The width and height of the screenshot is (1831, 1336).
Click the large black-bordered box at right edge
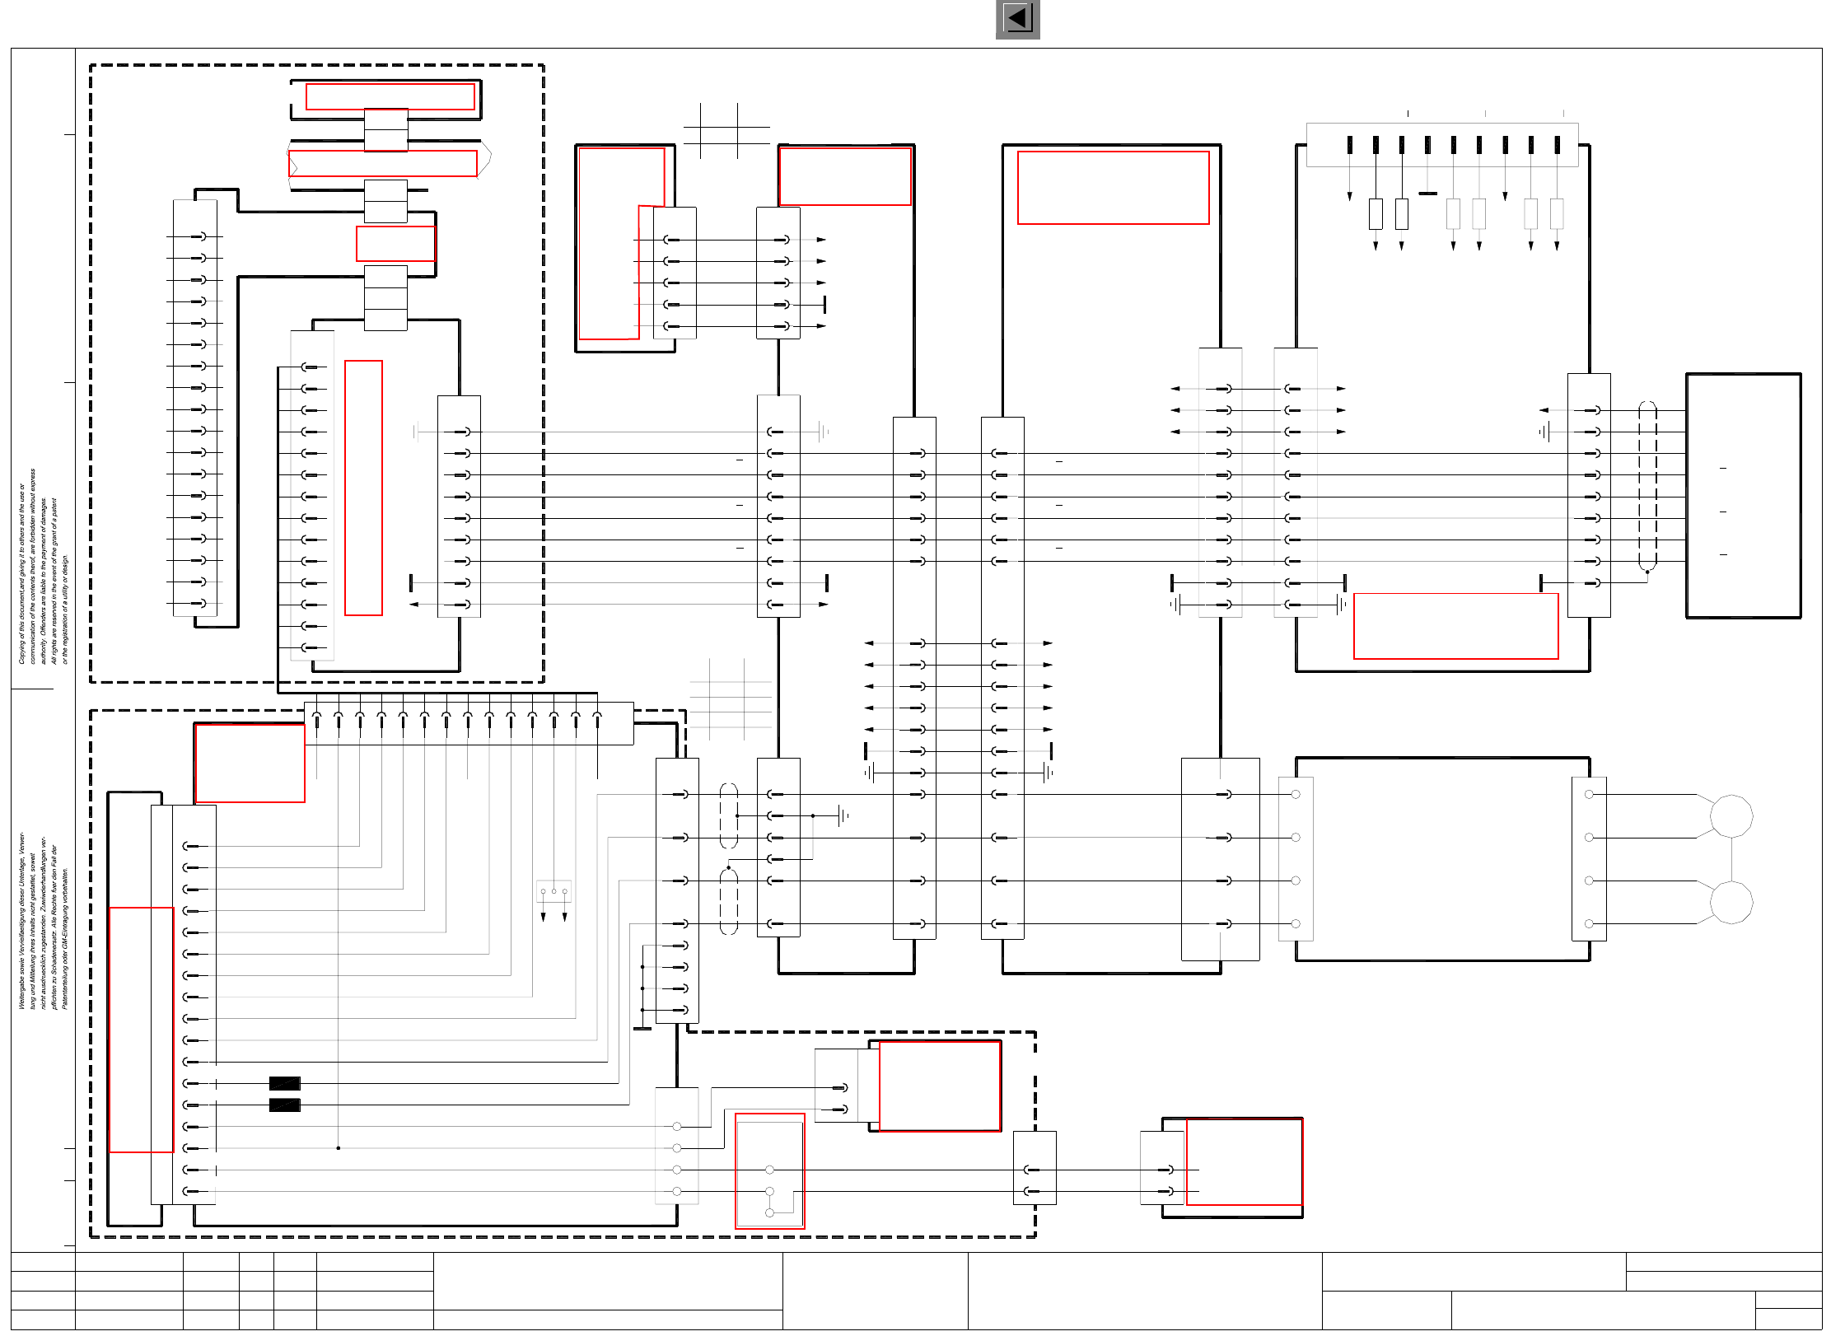(1743, 495)
